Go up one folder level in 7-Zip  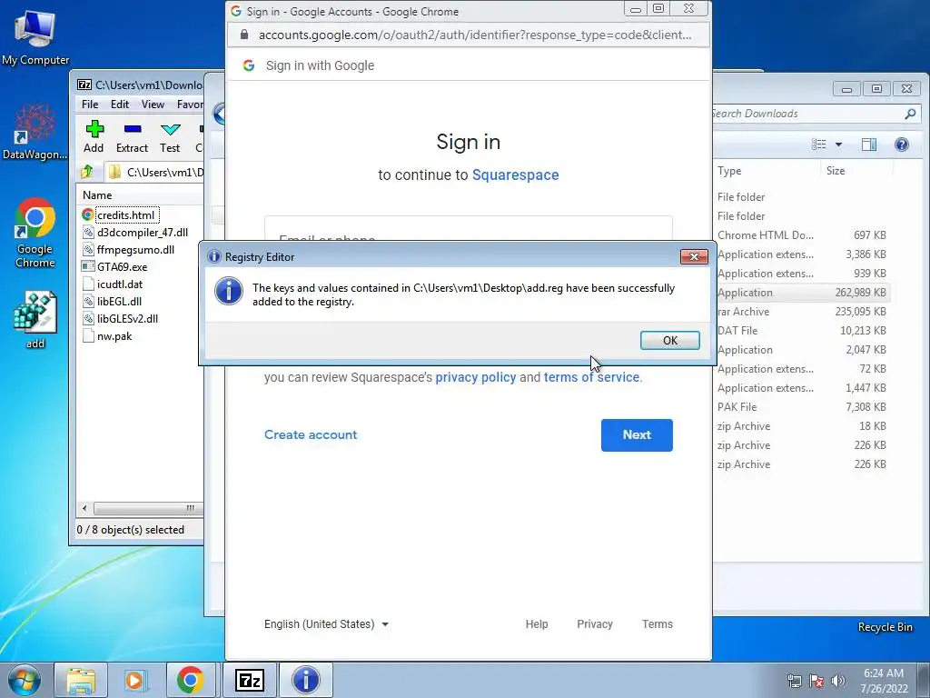click(87, 172)
